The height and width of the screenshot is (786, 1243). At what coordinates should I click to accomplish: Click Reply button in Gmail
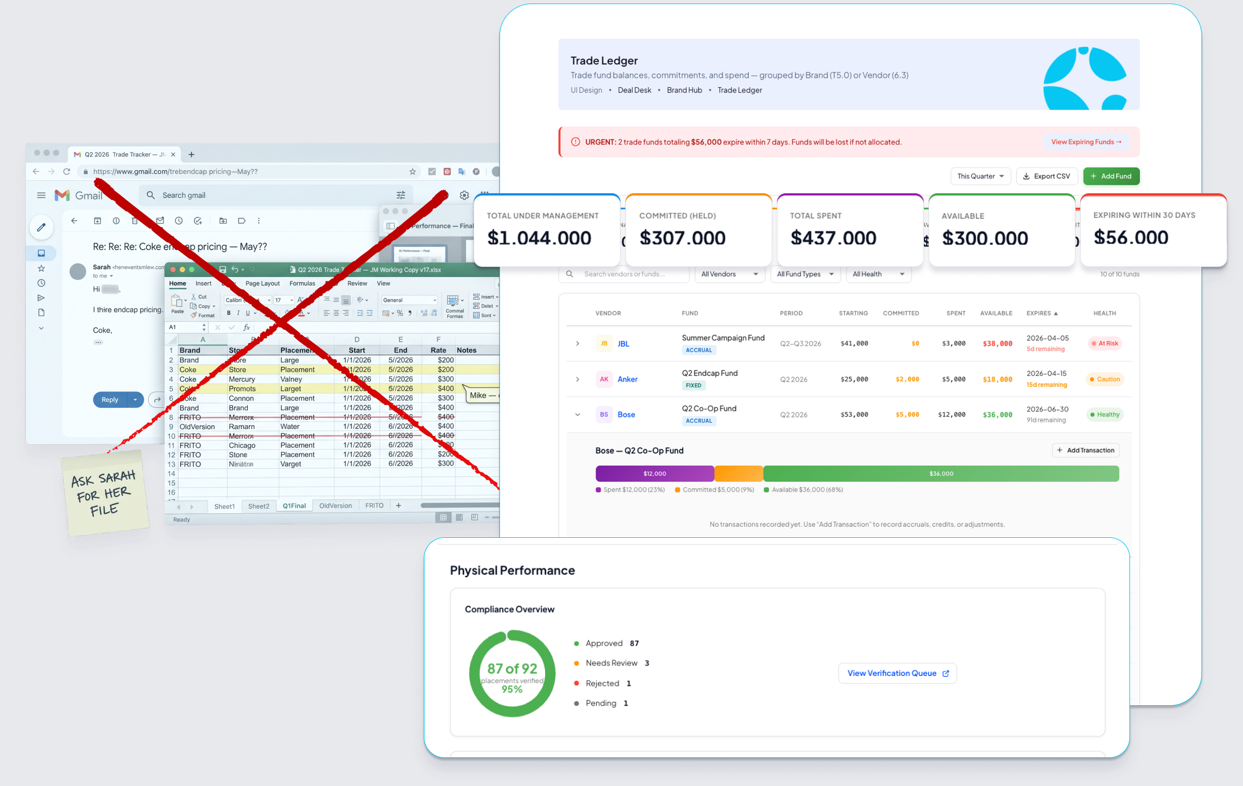click(110, 400)
